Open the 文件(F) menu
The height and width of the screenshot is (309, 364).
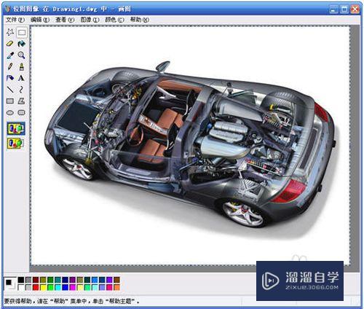coord(15,20)
